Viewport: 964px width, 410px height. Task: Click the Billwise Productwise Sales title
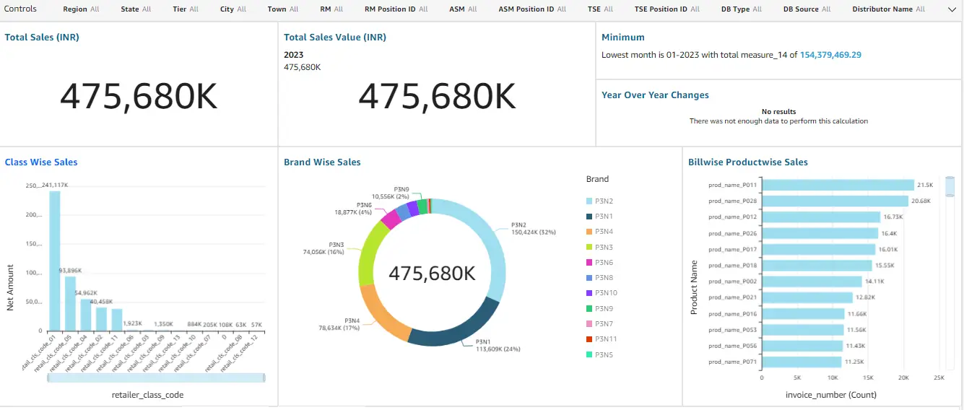(748, 162)
